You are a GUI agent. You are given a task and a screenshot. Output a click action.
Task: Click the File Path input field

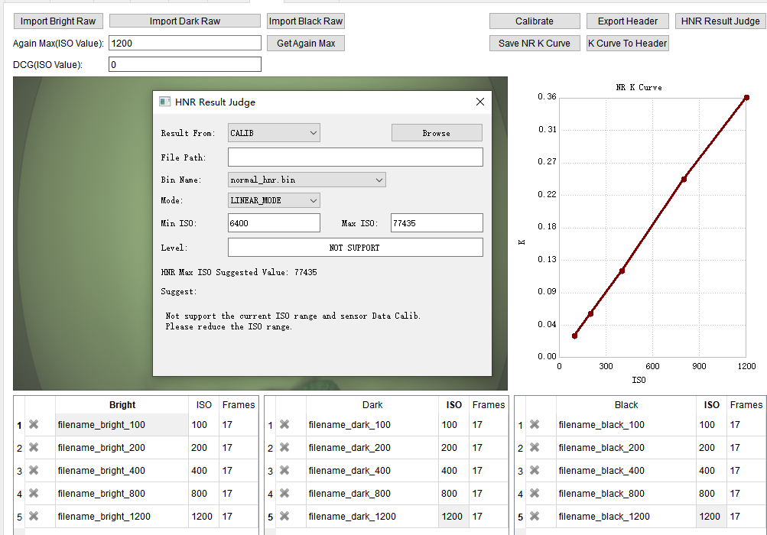coord(356,157)
